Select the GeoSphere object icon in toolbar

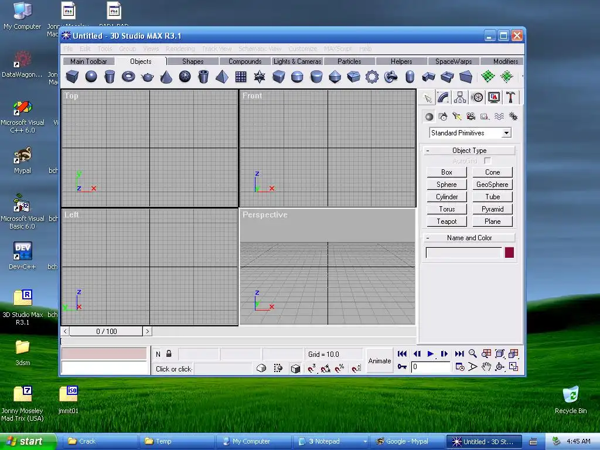(185, 77)
